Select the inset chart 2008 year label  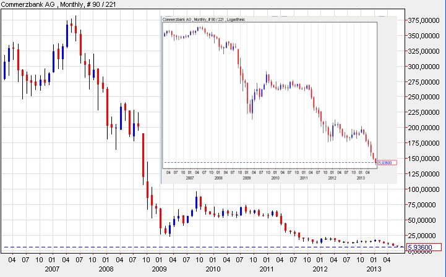click(x=218, y=178)
